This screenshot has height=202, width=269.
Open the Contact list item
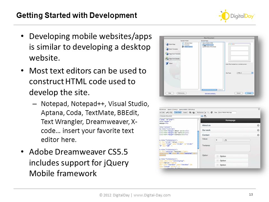tap(230, 135)
